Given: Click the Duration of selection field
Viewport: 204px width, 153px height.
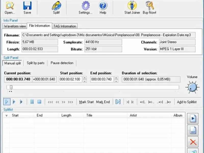Looking at the screenshot, I should tap(151, 79).
